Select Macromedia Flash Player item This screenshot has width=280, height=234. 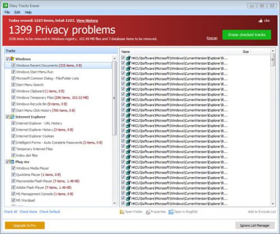tap(48, 181)
